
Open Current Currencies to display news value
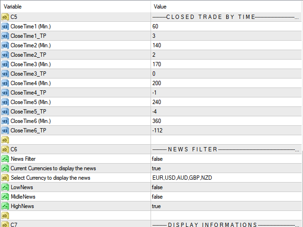[x=226, y=168]
